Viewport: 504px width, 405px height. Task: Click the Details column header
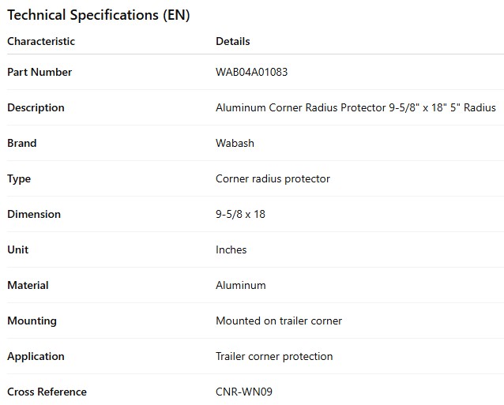pyautogui.click(x=232, y=41)
